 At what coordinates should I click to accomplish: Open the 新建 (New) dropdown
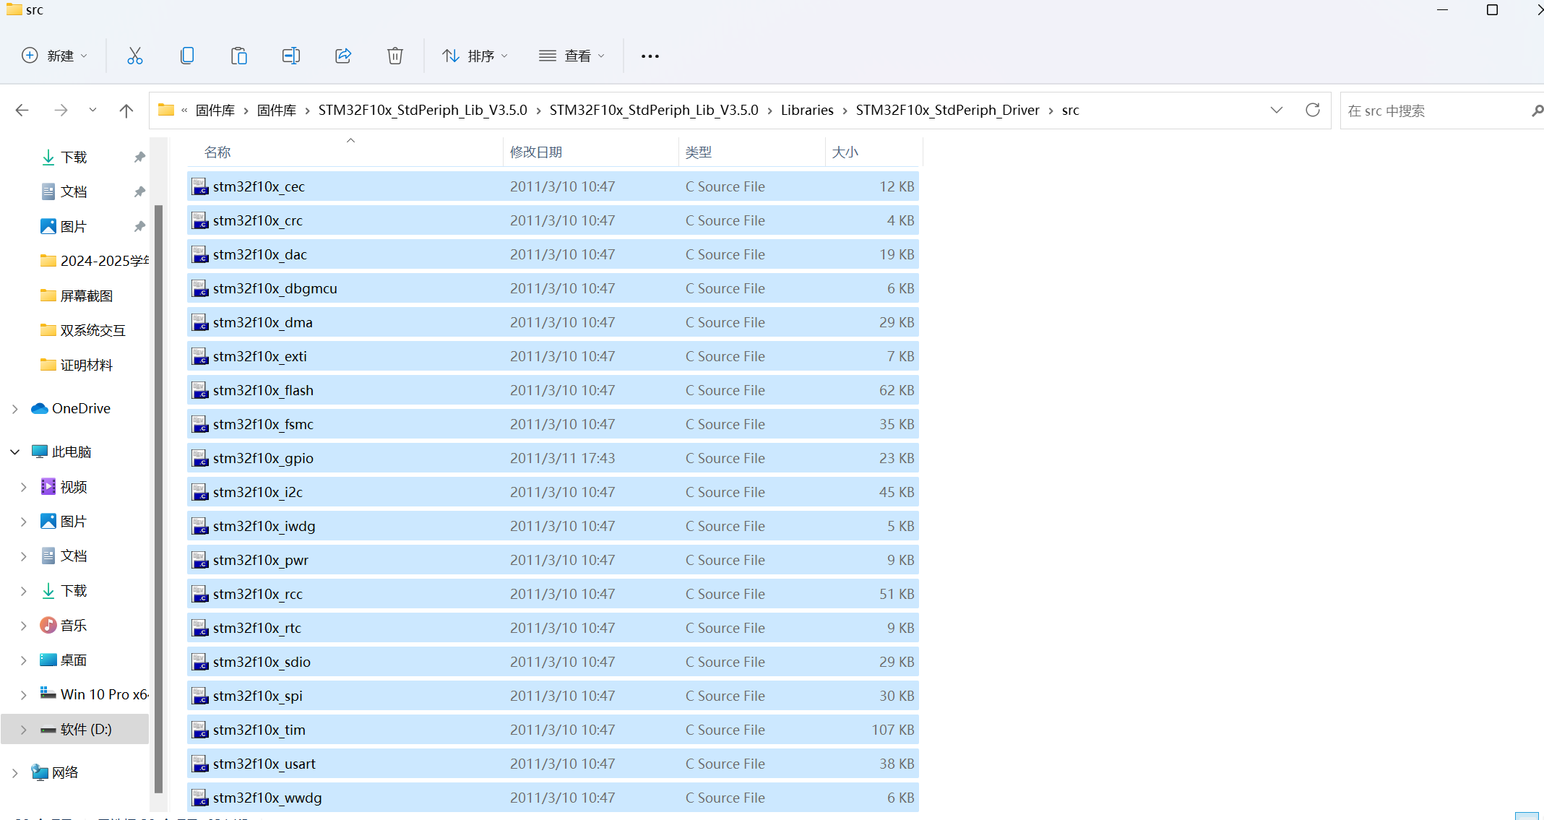55,56
